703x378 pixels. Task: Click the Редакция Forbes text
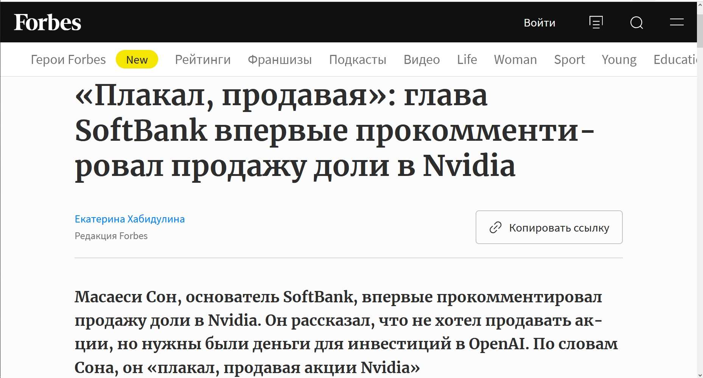(111, 236)
